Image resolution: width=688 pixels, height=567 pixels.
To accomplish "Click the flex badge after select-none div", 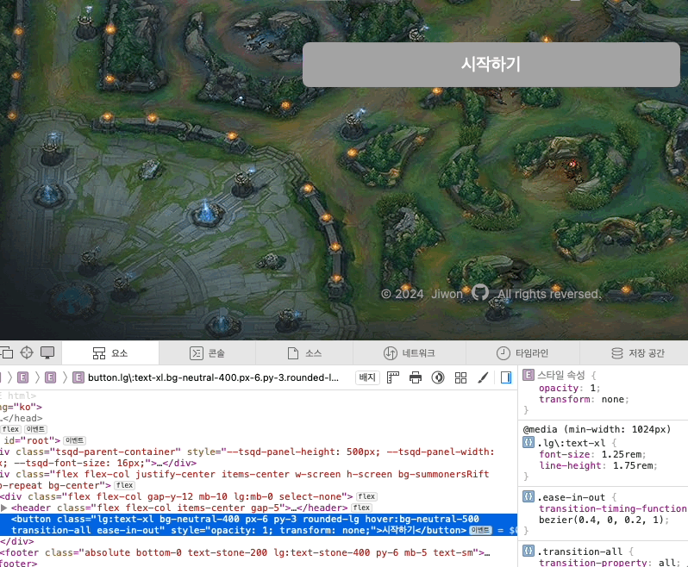I will click(366, 496).
